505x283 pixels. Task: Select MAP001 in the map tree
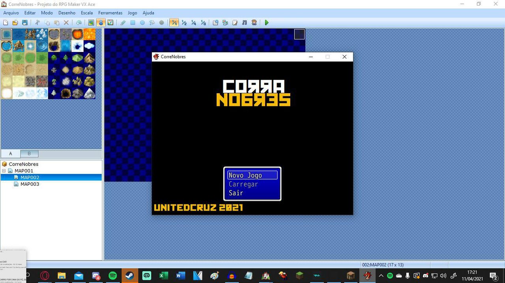click(x=24, y=171)
